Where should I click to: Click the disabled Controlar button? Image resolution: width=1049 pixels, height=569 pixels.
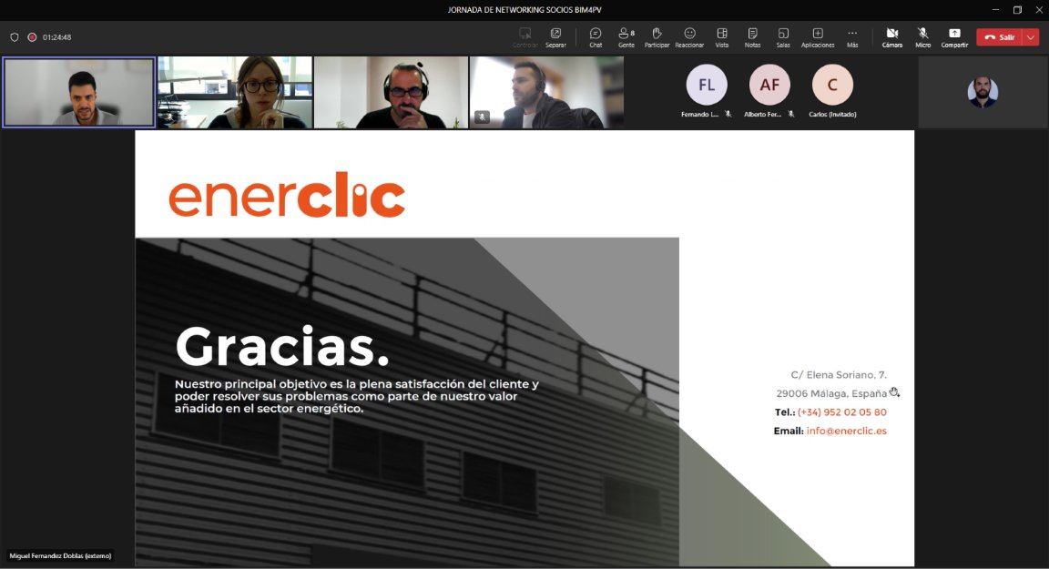(x=524, y=37)
